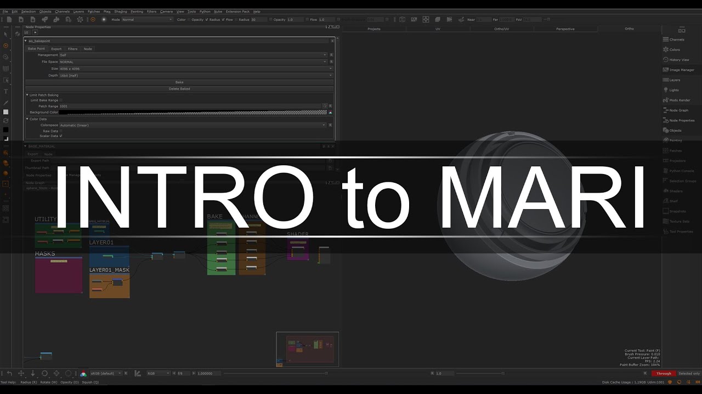Collapse the Color Data section
This screenshot has width=702, height=394.
(27, 119)
